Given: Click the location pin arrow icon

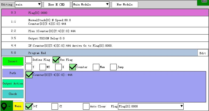Looking at the screenshot, I should [6, 106].
